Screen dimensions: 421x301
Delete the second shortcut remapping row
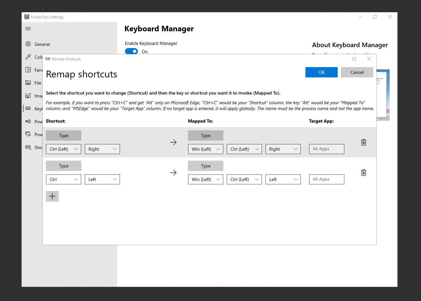pos(364,173)
